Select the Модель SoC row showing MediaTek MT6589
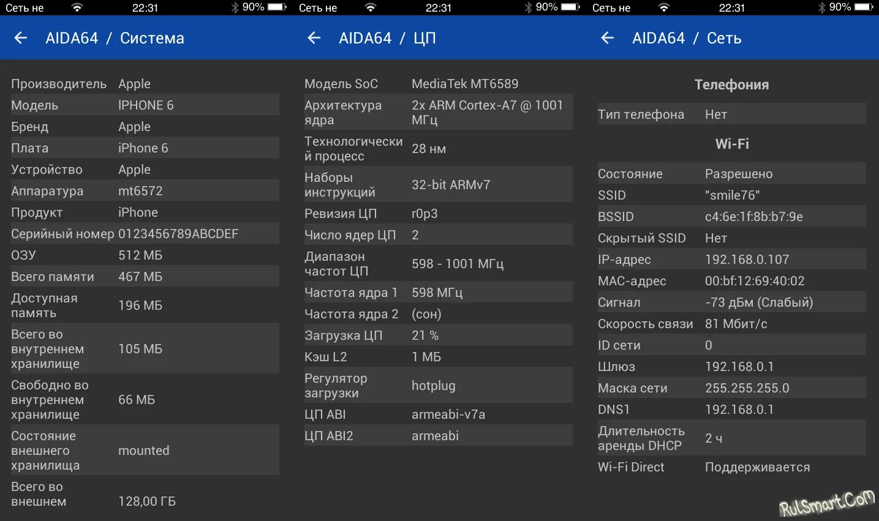The height and width of the screenshot is (521, 879). (439, 83)
